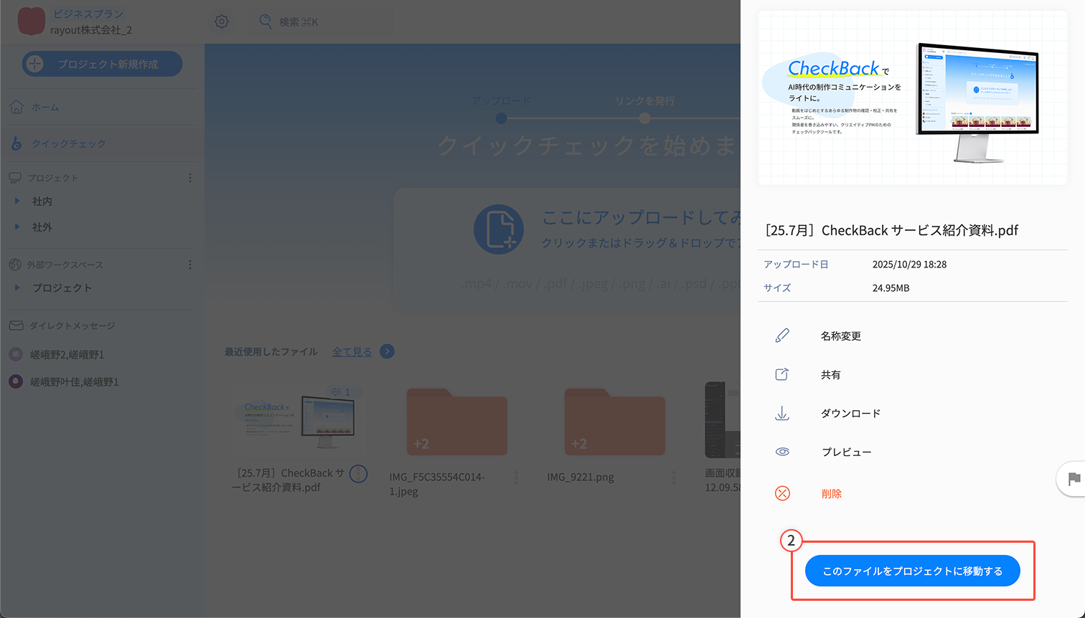Open the 全て見る link
Viewport: 1085px width, 618px height.
click(x=352, y=352)
